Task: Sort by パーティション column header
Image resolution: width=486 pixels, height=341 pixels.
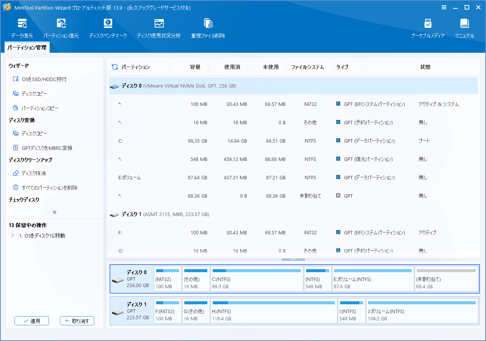Action: [136, 67]
